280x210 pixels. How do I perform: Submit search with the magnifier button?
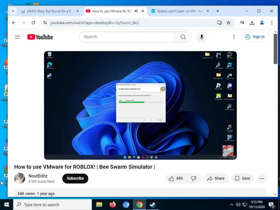tap(183, 37)
